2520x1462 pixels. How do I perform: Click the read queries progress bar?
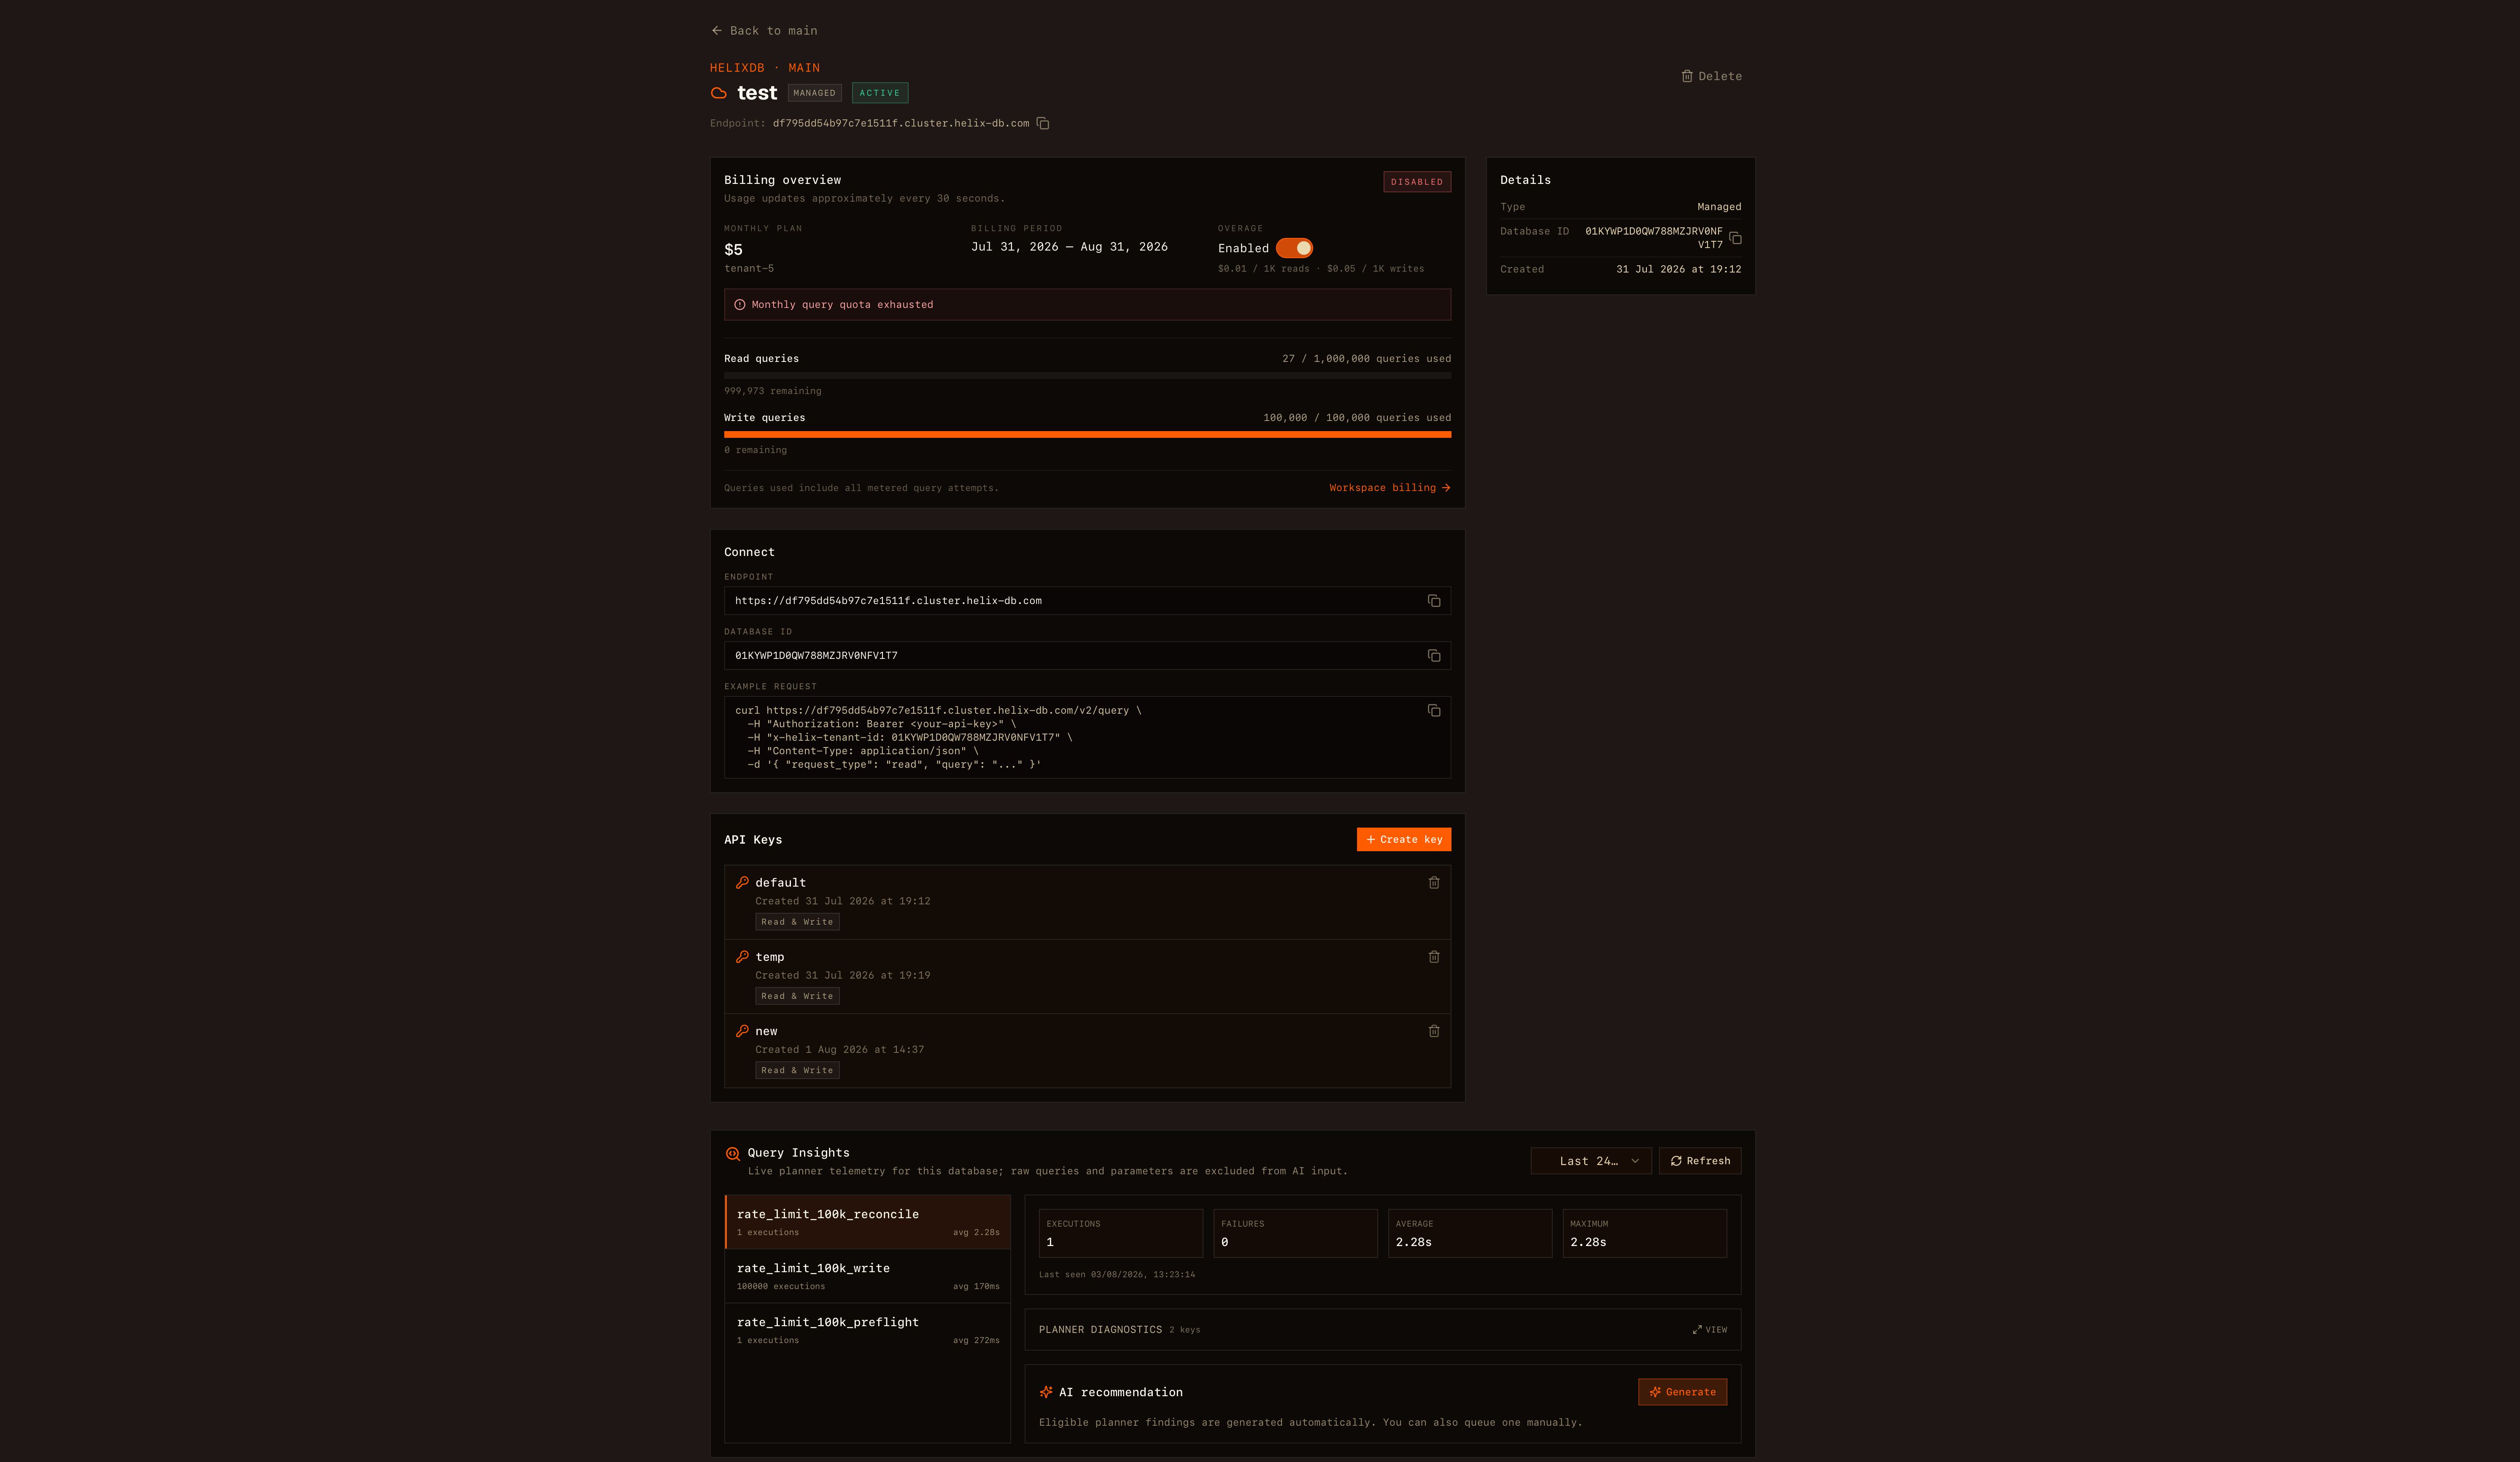pos(1087,376)
